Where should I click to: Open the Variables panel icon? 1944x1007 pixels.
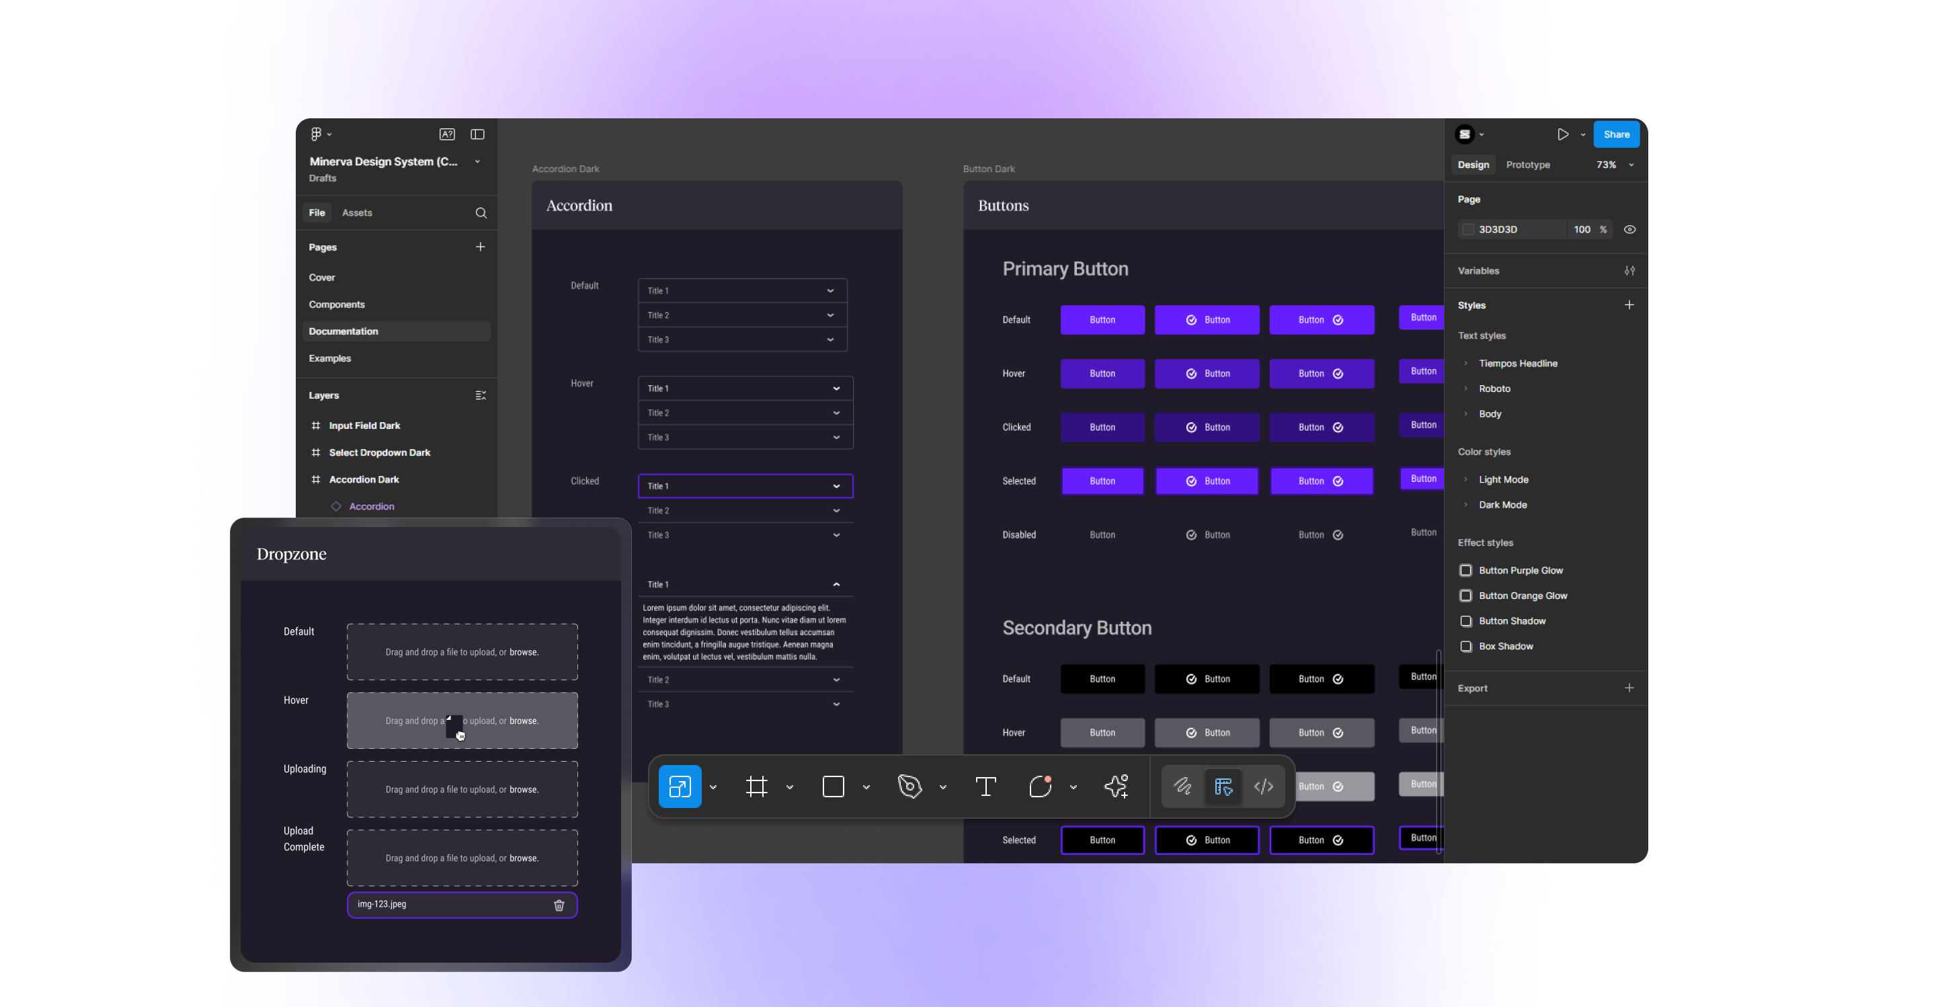point(1630,270)
